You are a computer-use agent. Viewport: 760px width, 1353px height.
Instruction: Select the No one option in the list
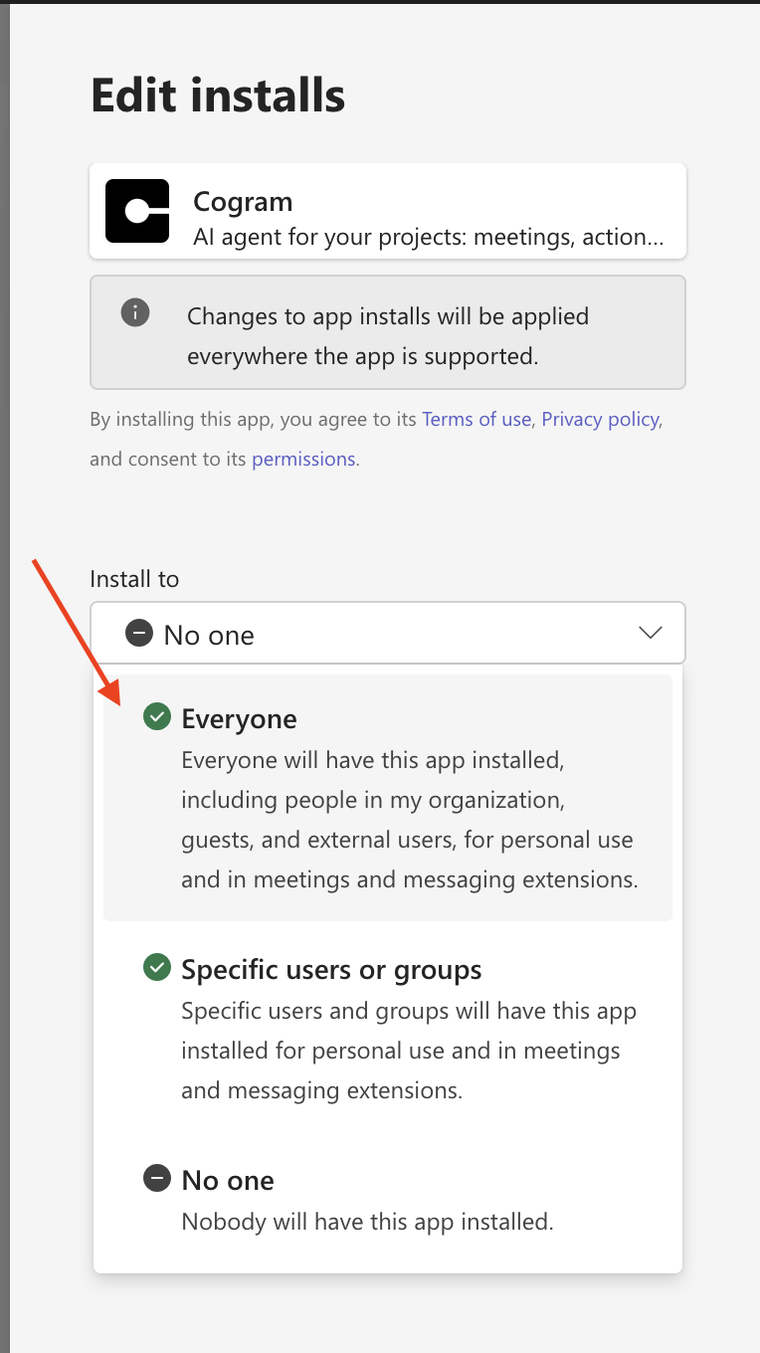pos(388,1200)
